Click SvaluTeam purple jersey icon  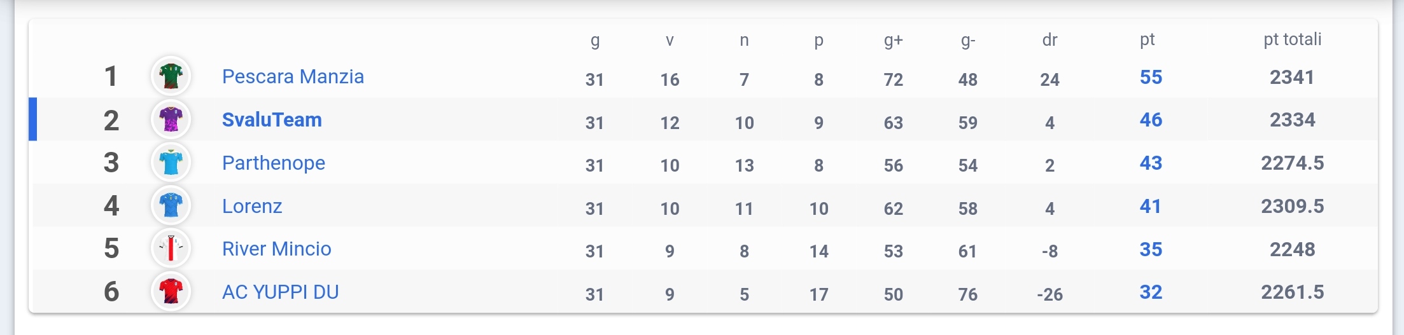tap(171, 120)
